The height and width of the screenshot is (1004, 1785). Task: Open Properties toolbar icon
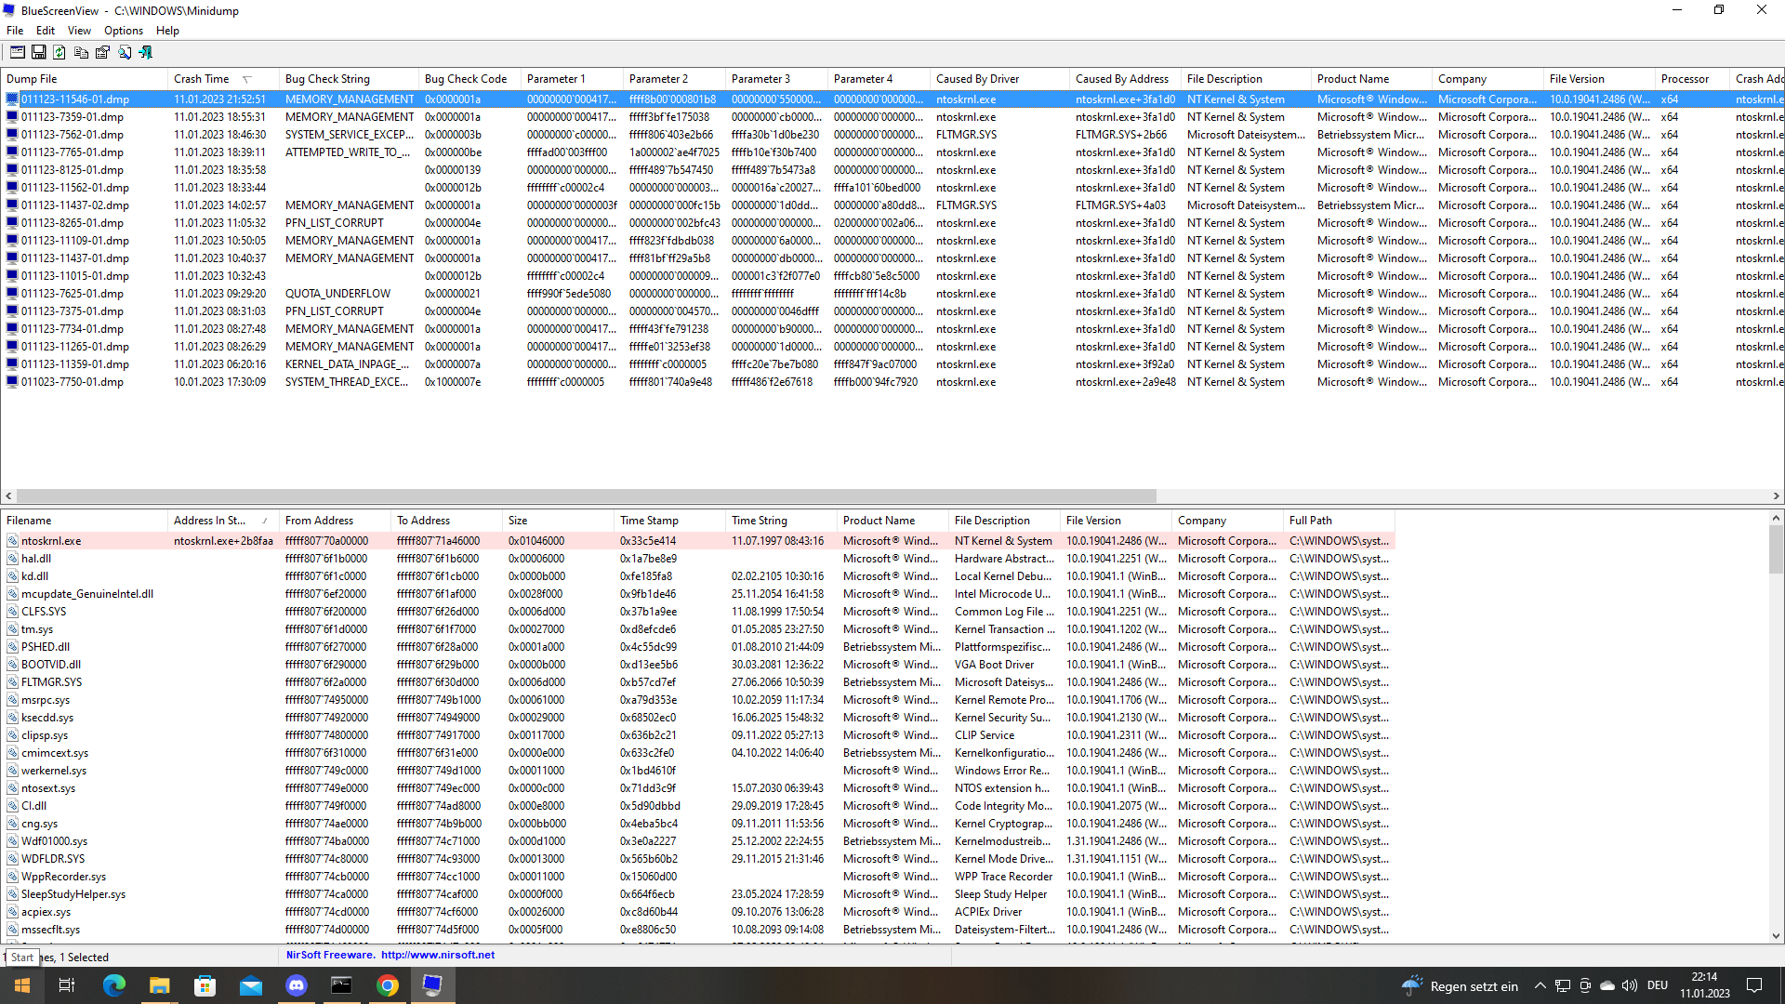(102, 53)
